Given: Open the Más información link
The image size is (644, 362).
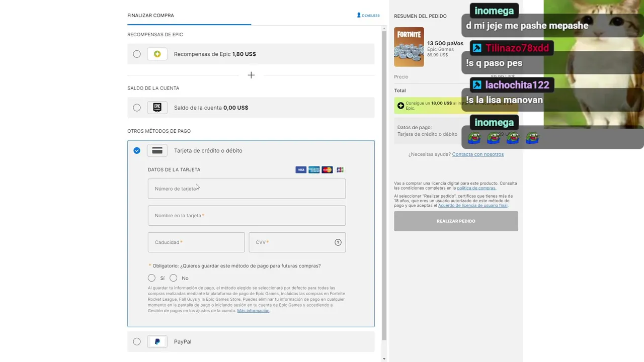Looking at the screenshot, I should 253,311.
